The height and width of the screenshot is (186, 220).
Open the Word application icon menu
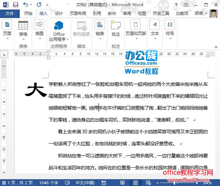coord(6,5)
